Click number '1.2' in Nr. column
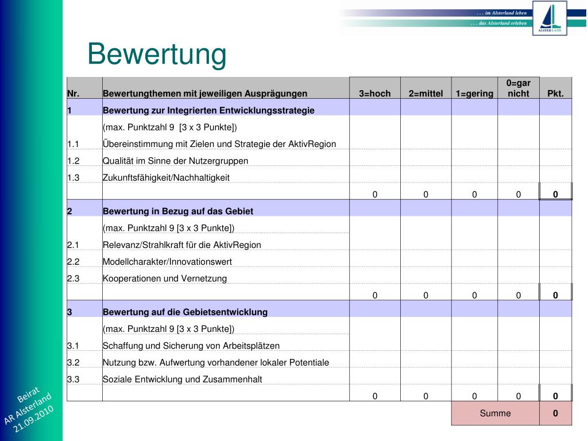This screenshot has width=588, height=441. click(x=73, y=161)
